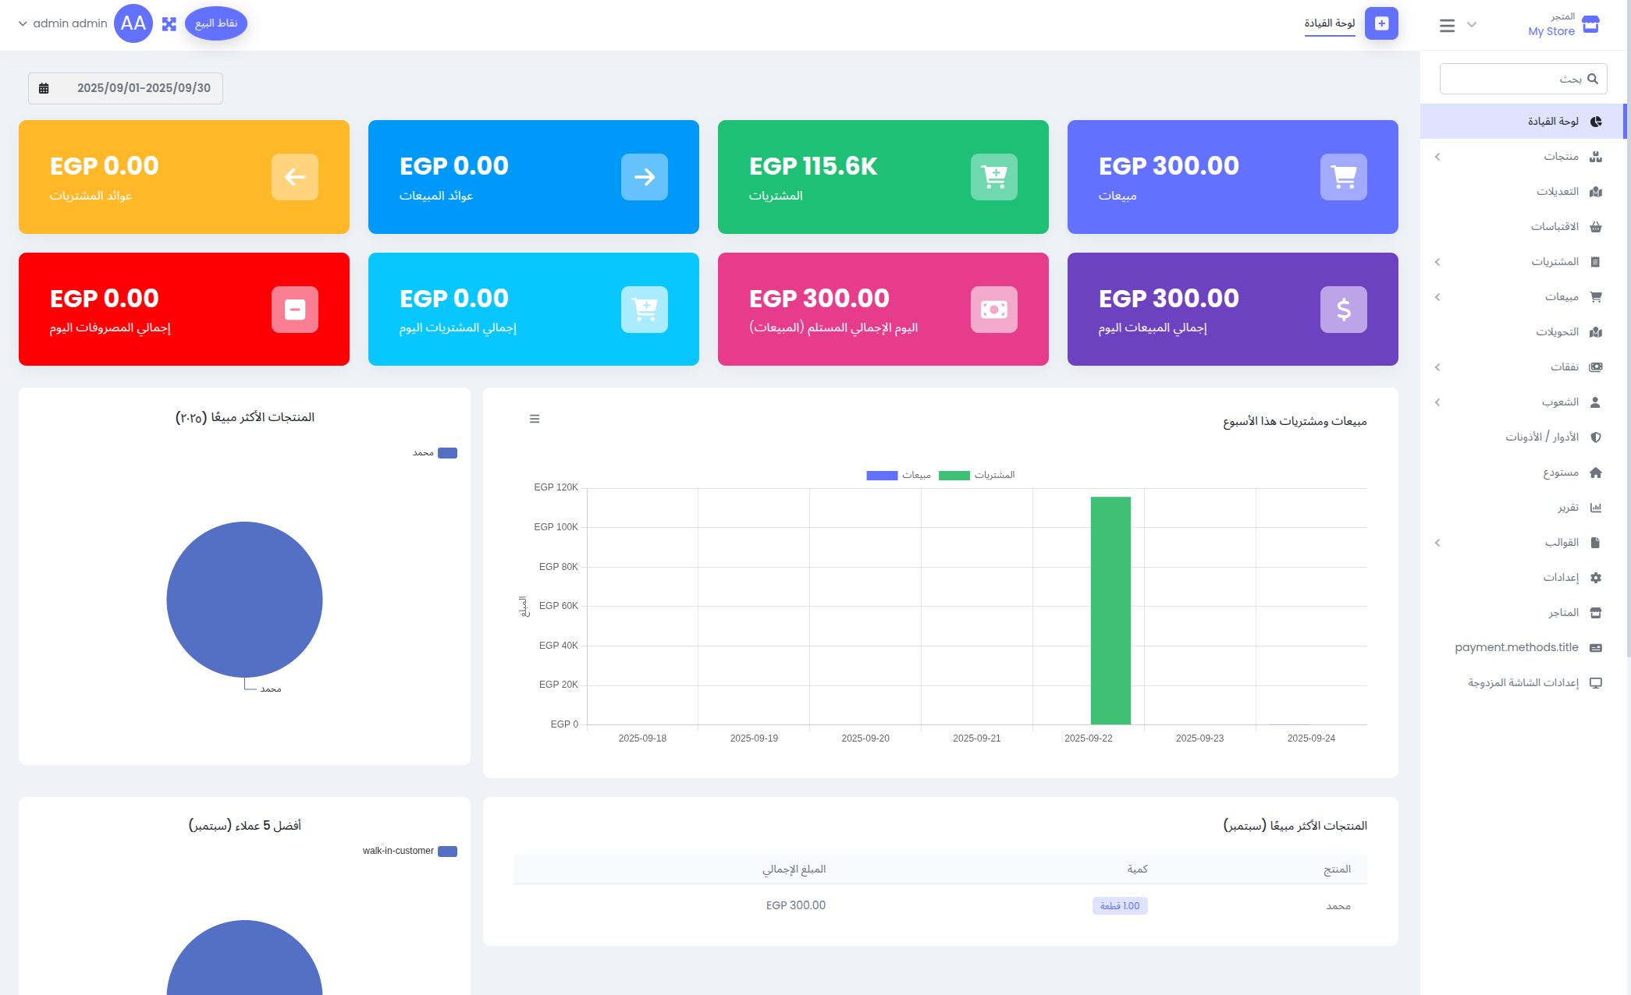Click the dashboard (لوحة القيادة) icon in sidebar
1631x995 pixels.
tap(1596, 121)
